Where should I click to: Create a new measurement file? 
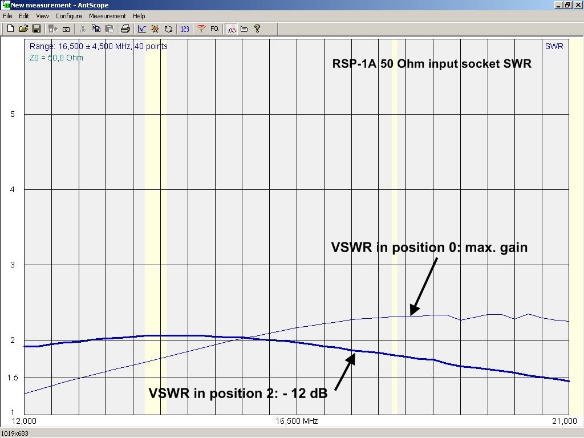(x=10, y=29)
